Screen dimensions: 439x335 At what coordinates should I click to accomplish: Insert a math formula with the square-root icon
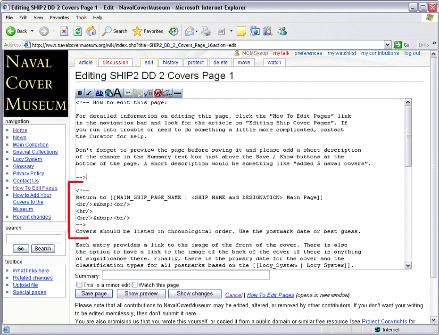coord(148,93)
